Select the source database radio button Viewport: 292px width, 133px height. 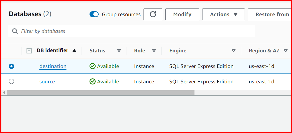pos(11,81)
